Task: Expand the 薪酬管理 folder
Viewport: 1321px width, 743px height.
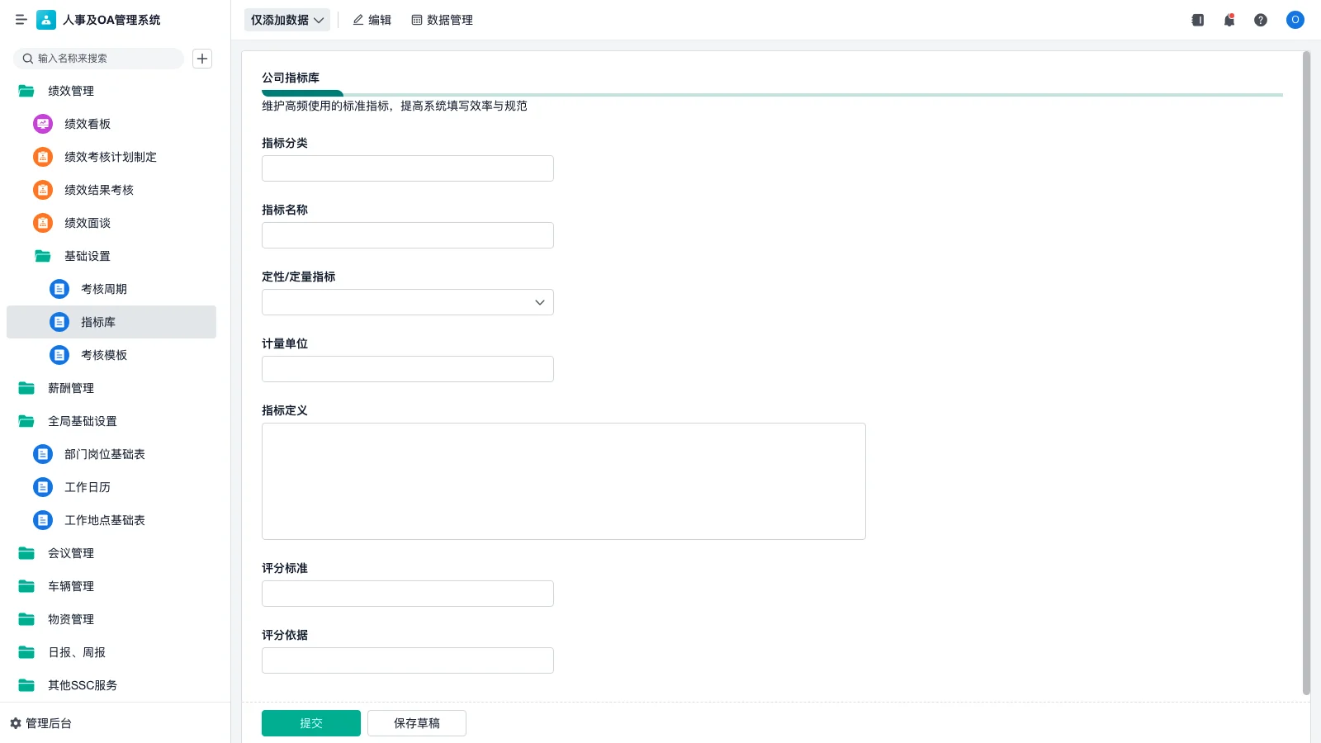Action: (70, 388)
